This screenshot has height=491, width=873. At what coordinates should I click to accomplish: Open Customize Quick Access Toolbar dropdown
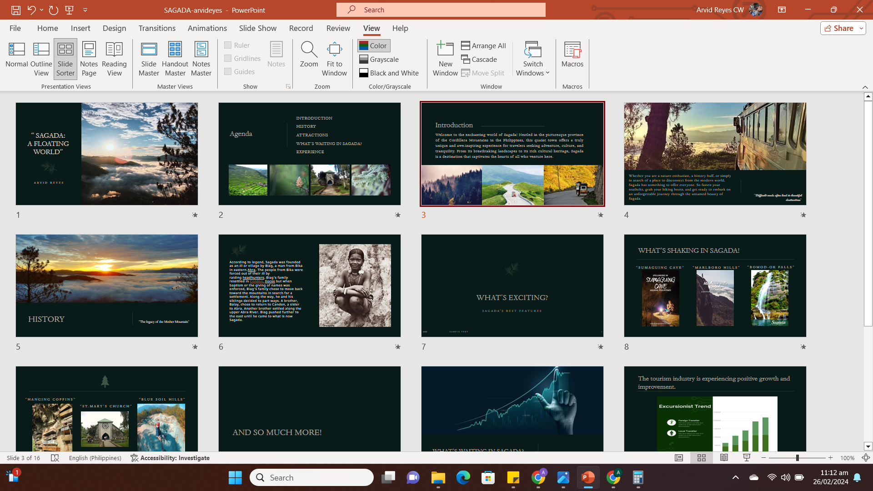85,10
